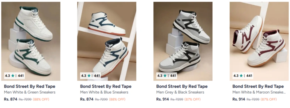Click Rs. 874 price of blue sneakers
Screen dimensions: 290x108
[x=87, y=99]
